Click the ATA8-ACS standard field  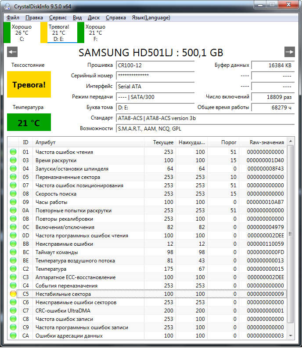(205, 118)
